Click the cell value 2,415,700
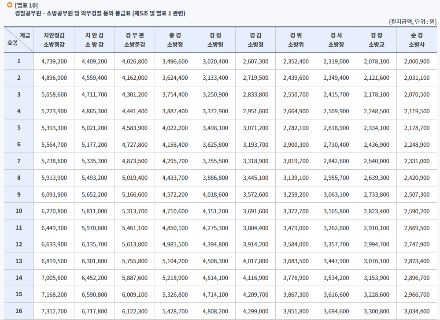The height and width of the screenshot is (320, 440). (336, 95)
